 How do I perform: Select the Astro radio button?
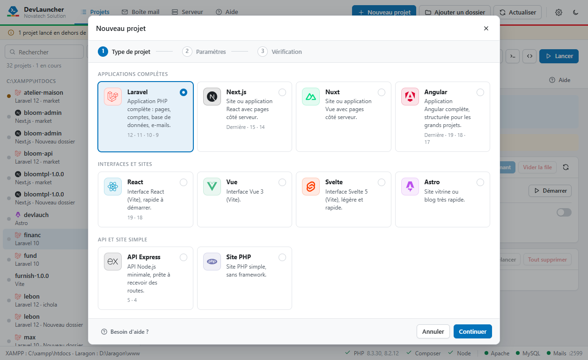[480, 182]
